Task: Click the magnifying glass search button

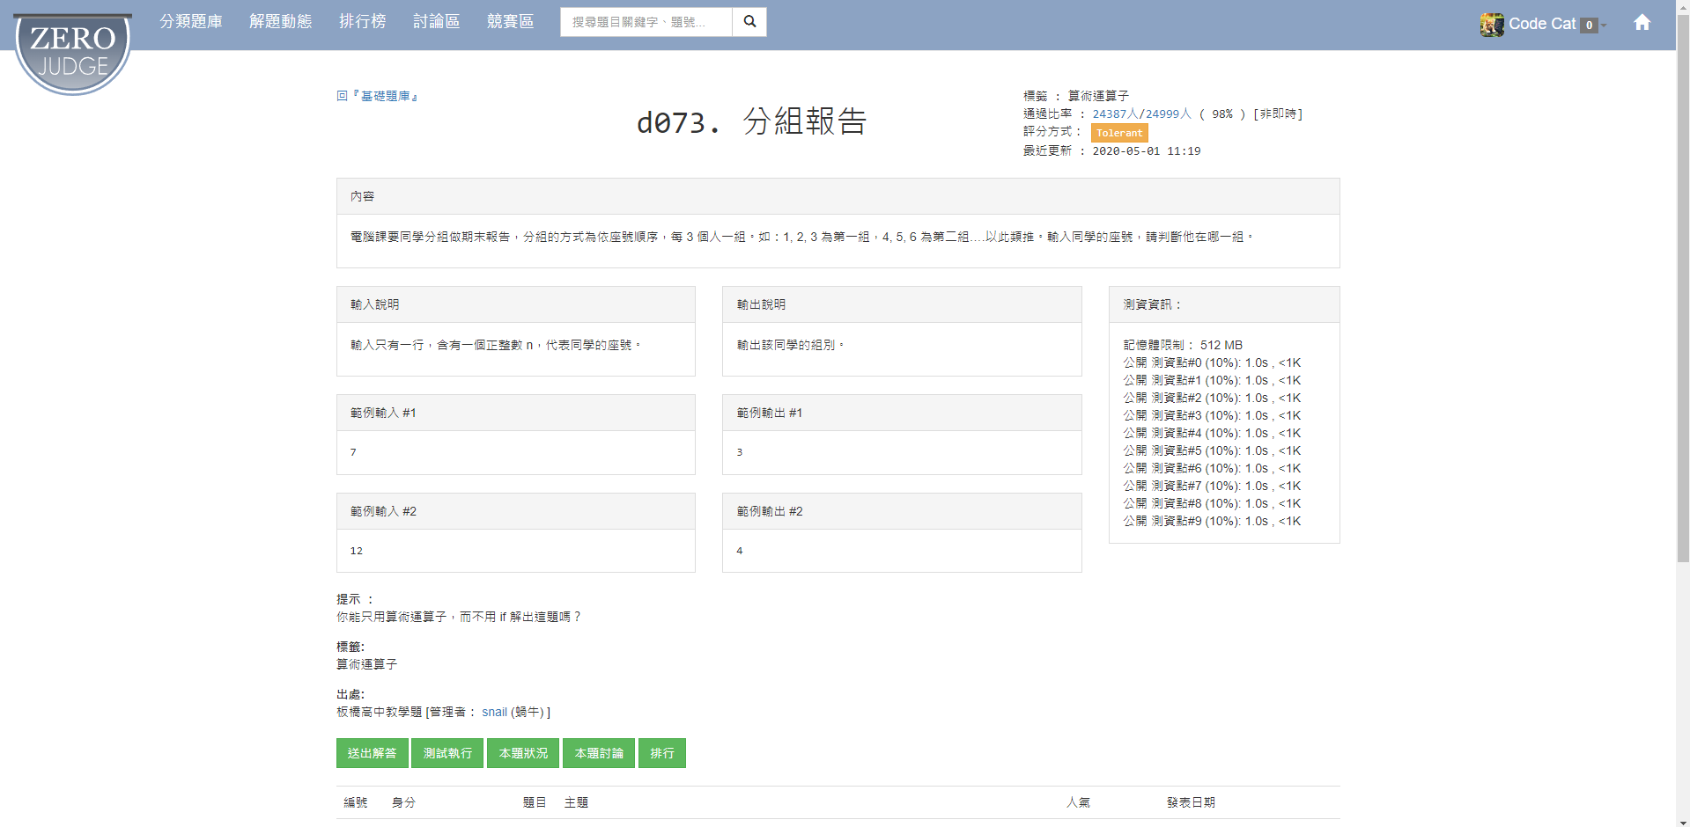Action: click(x=749, y=22)
